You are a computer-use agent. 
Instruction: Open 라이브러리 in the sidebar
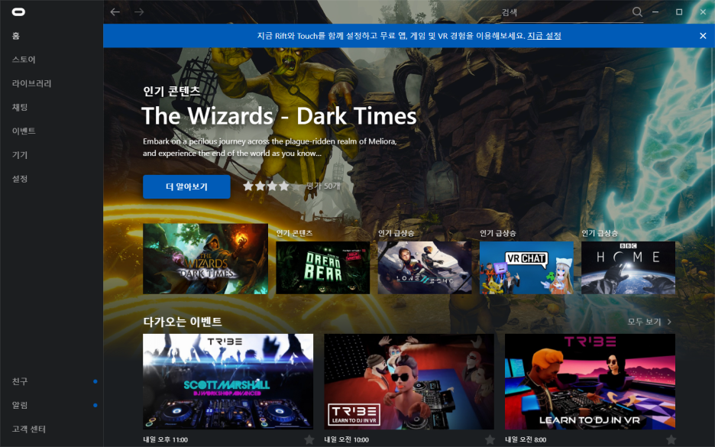(x=31, y=83)
